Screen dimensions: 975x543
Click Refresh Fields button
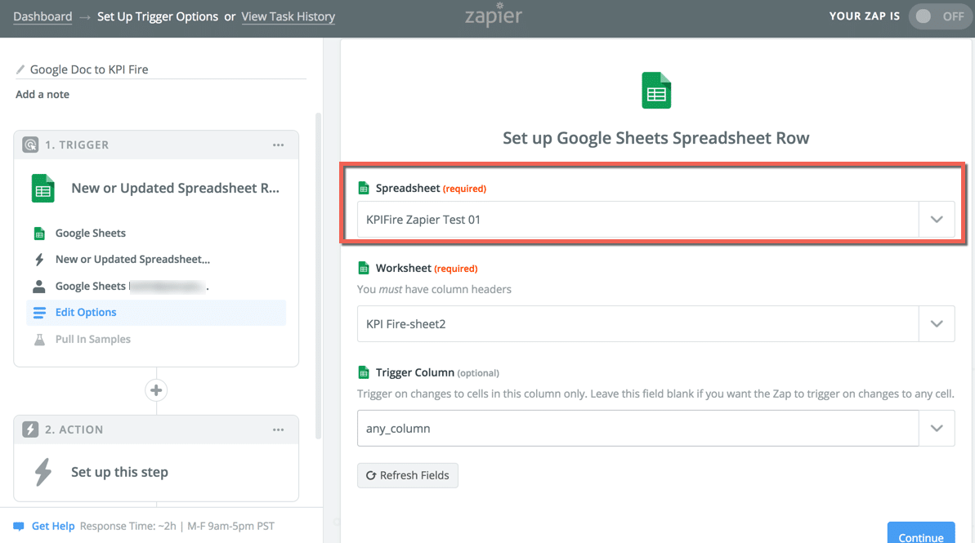[x=407, y=475]
